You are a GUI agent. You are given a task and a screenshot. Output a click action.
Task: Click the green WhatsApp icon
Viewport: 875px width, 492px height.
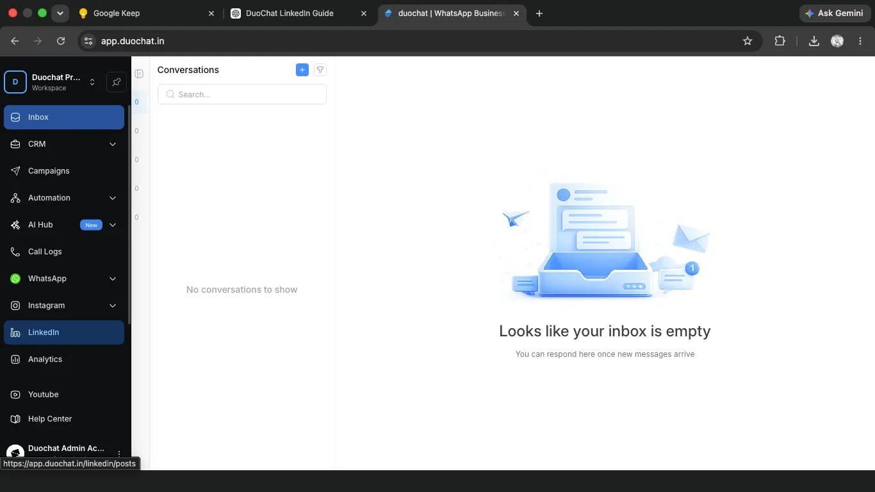point(15,279)
